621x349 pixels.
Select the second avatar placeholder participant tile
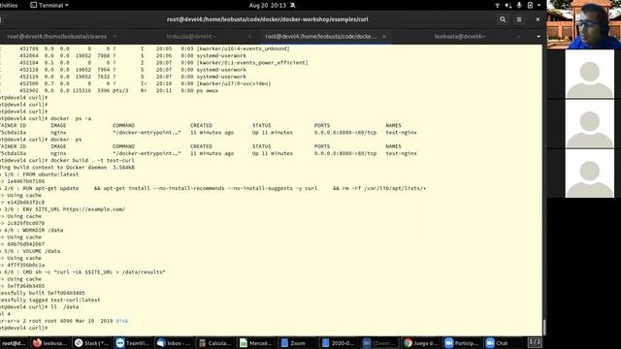[x=589, y=123]
